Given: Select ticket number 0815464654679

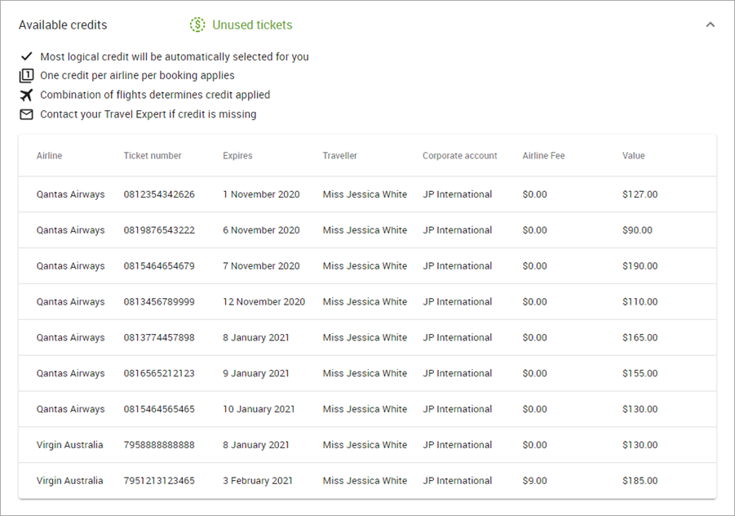Looking at the screenshot, I should (159, 266).
